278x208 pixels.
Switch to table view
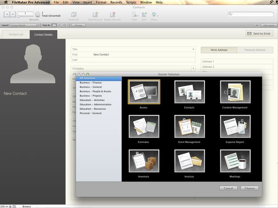(x=65, y=25)
